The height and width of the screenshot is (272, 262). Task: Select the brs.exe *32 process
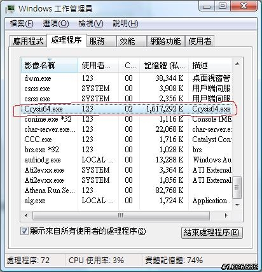click(127, 150)
